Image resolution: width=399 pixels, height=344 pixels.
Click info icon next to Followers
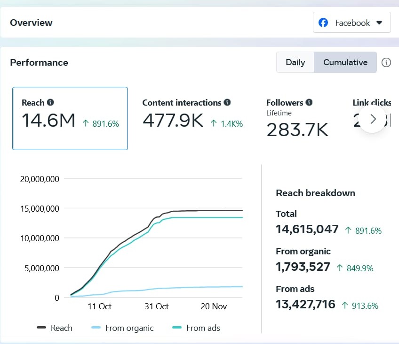click(309, 102)
